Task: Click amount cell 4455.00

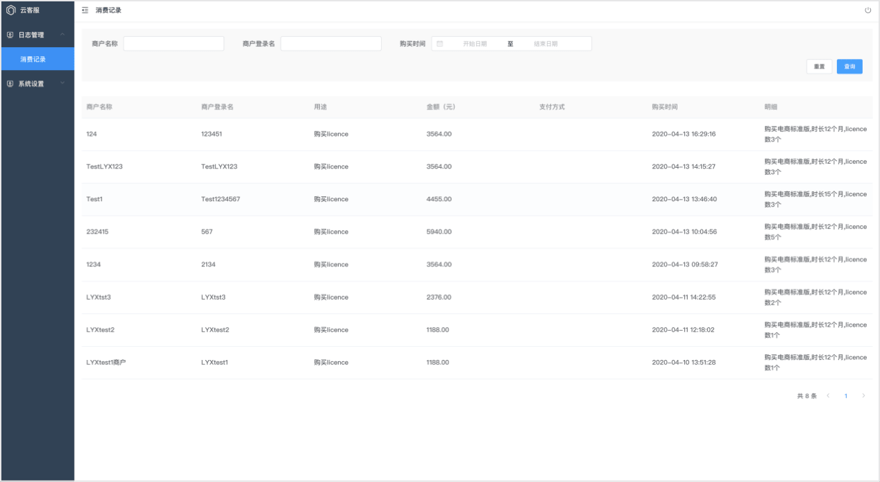Action: click(439, 199)
